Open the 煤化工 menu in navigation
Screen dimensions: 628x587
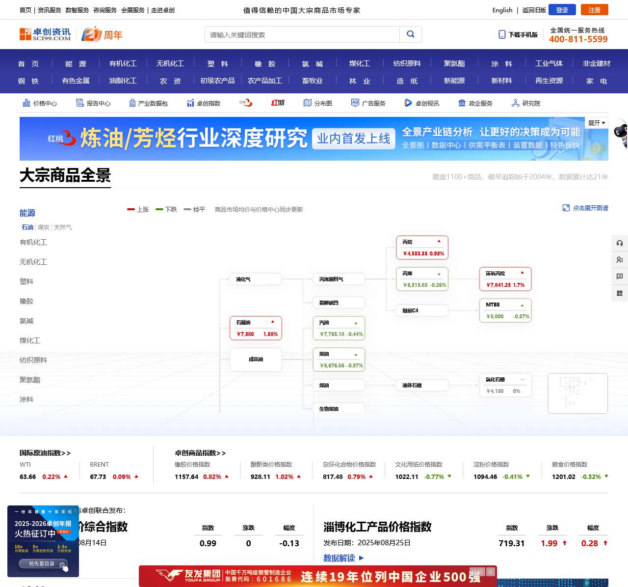pos(360,63)
